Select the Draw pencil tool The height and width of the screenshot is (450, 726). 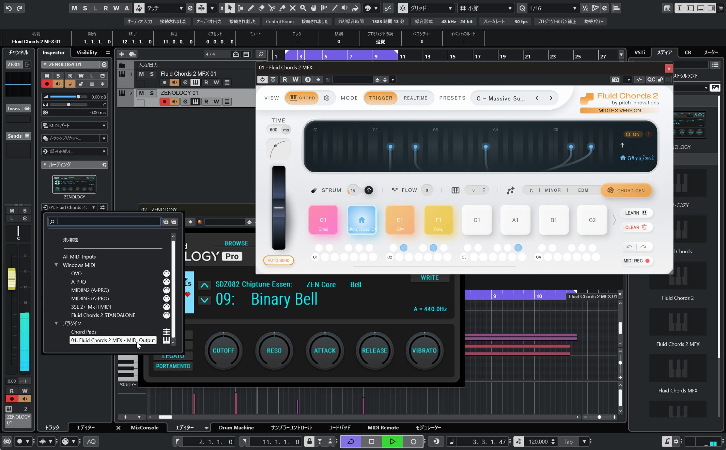tap(251, 8)
